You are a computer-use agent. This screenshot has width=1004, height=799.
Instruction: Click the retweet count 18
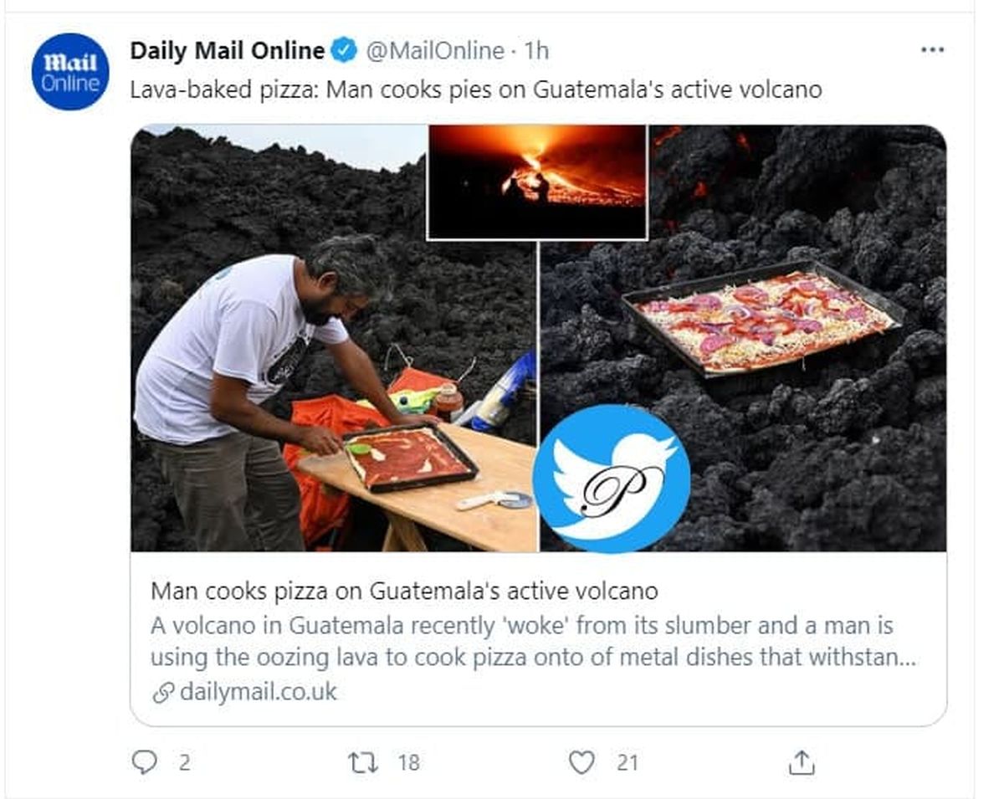click(409, 763)
